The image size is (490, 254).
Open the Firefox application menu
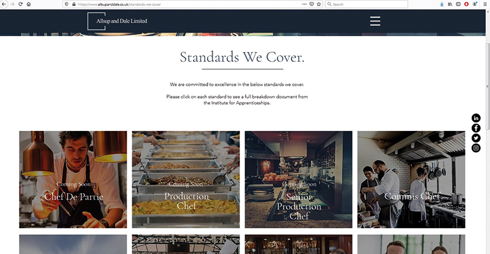(485, 4)
